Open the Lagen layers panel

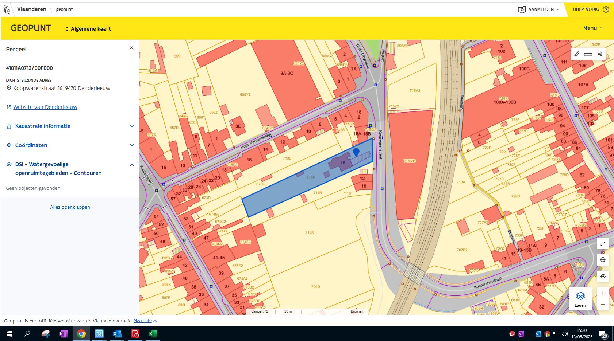click(580, 299)
